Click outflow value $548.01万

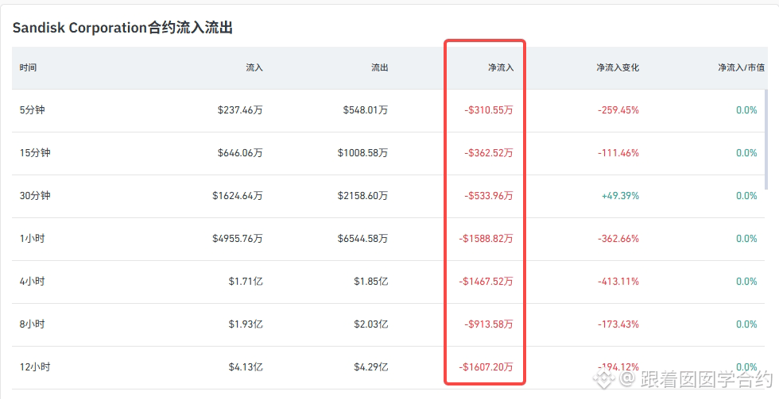(365, 110)
